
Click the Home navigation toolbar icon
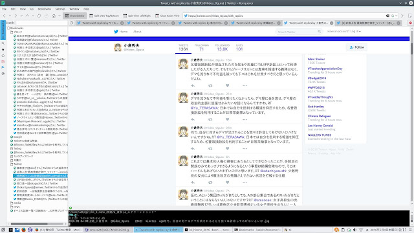point(54,16)
